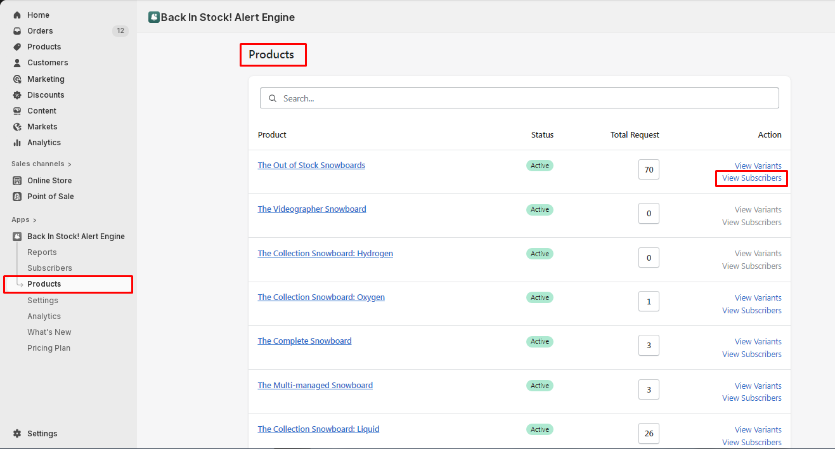The height and width of the screenshot is (449, 835).
Task: Click the Home icon in sidebar
Action: click(x=17, y=15)
